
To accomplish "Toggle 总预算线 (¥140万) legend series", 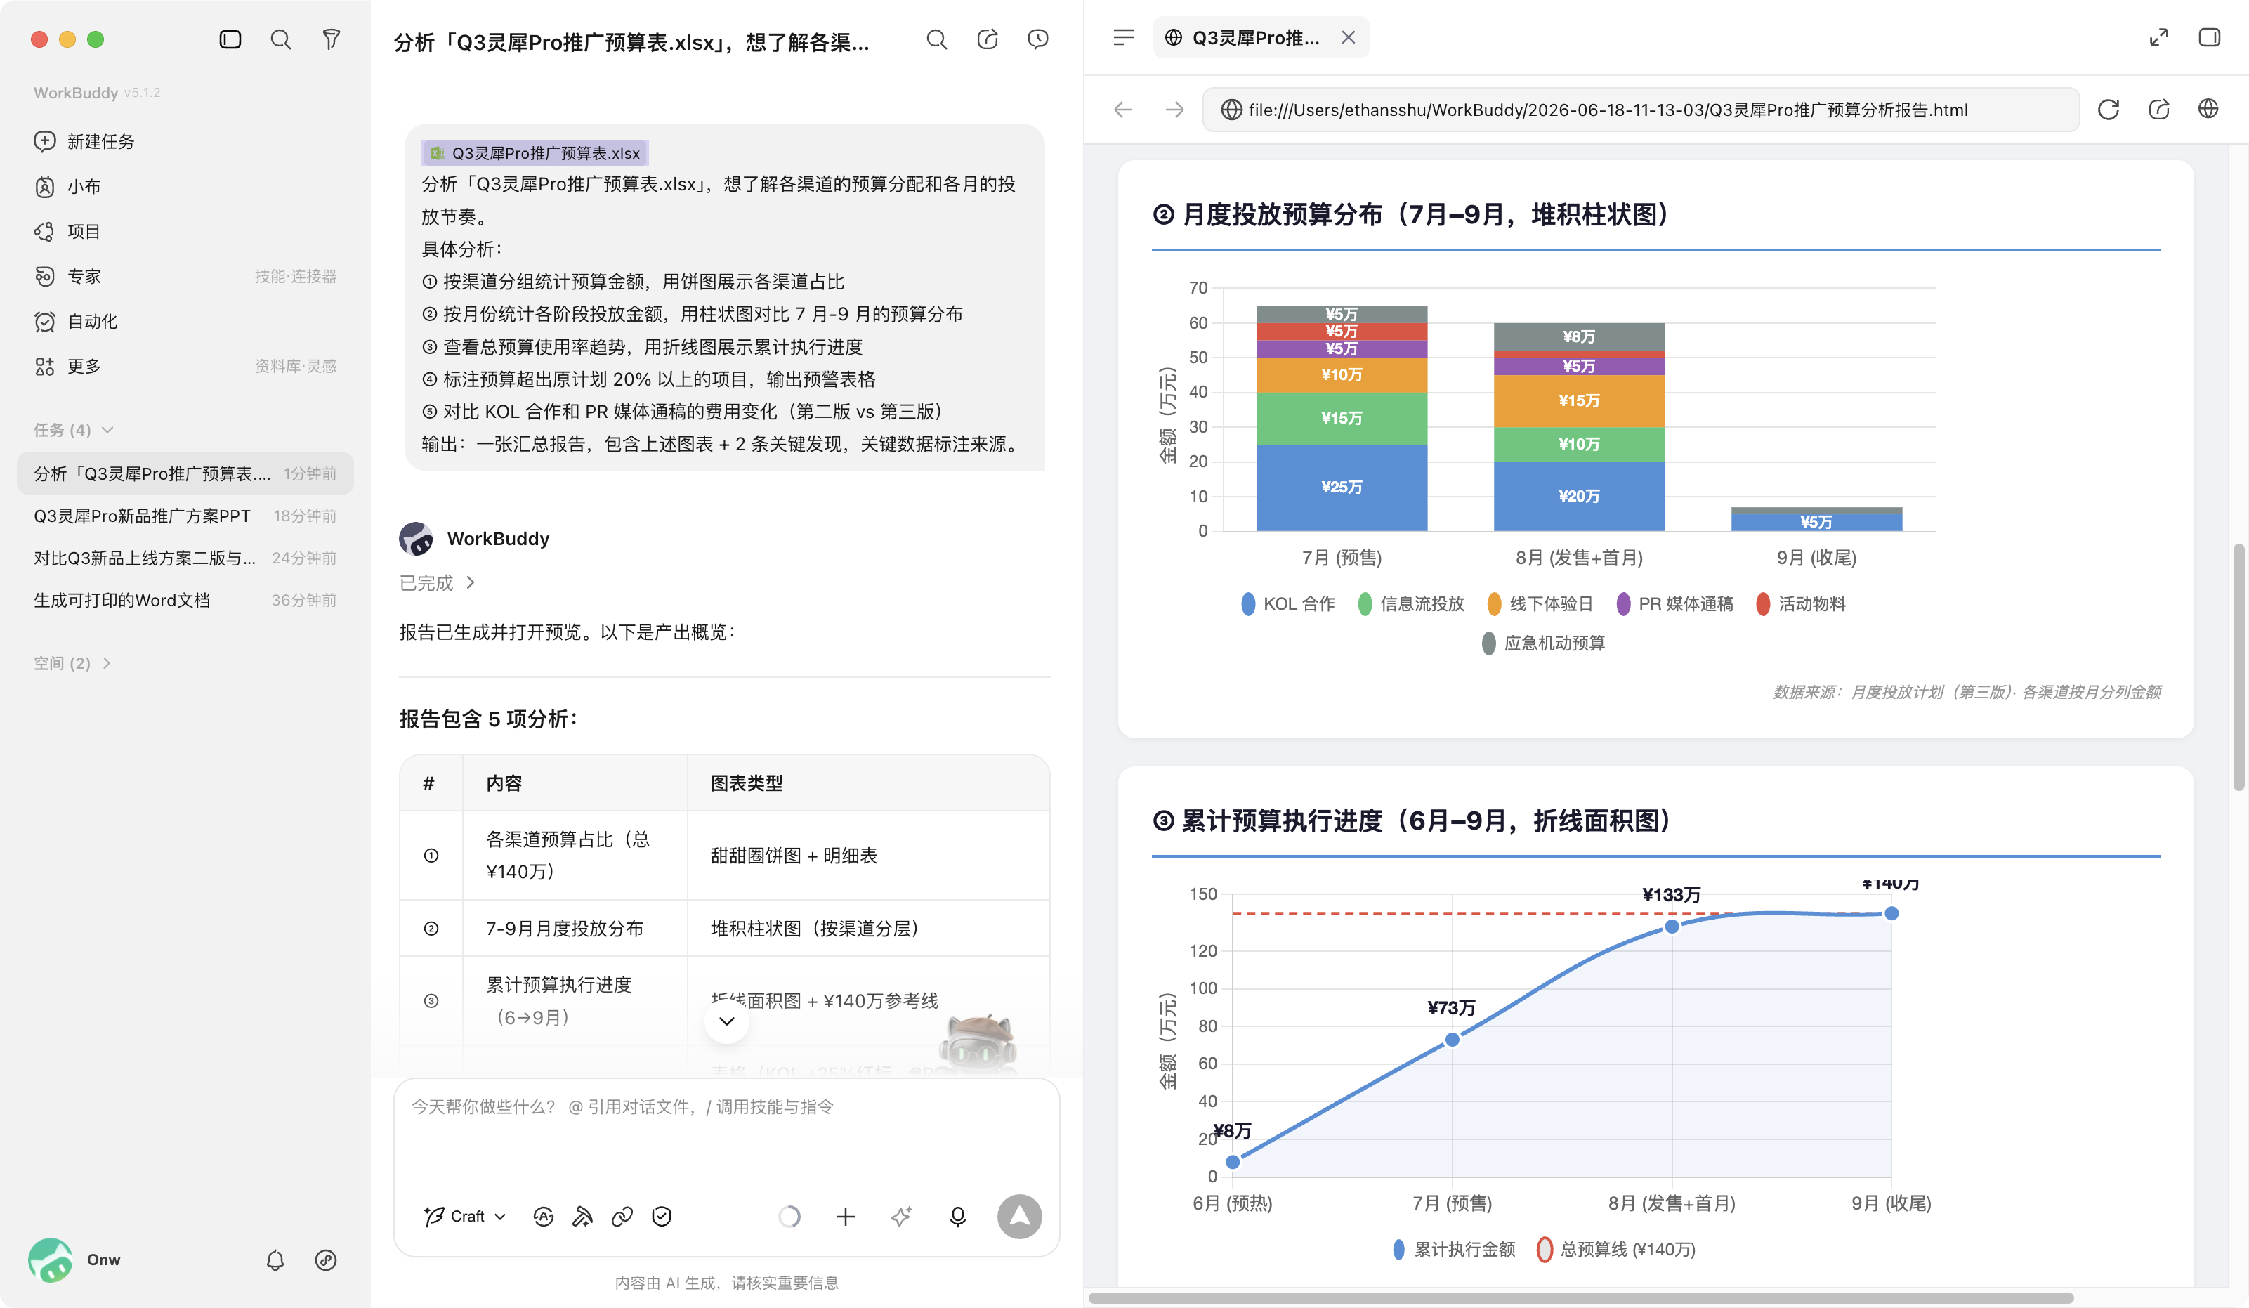I will click(x=1616, y=1249).
